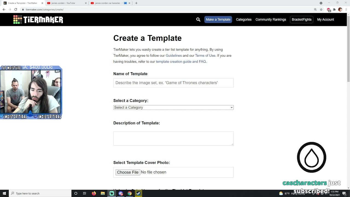Open Task View in the taskbar
Image resolution: width=350 pixels, height=197 pixels.
(84, 193)
